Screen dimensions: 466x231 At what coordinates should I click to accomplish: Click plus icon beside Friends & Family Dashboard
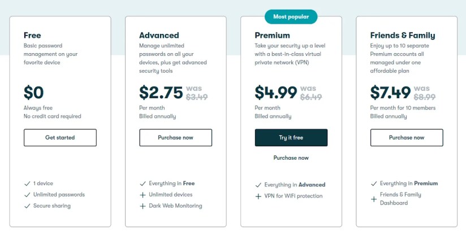(x=373, y=199)
